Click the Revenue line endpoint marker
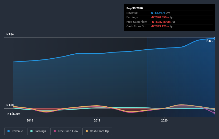The image size is (219, 139). click(x=214, y=38)
